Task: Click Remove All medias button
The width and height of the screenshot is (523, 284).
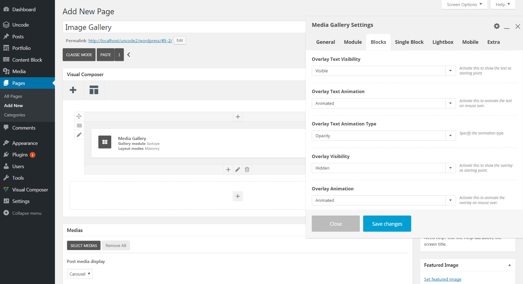Action: [116, 245]
